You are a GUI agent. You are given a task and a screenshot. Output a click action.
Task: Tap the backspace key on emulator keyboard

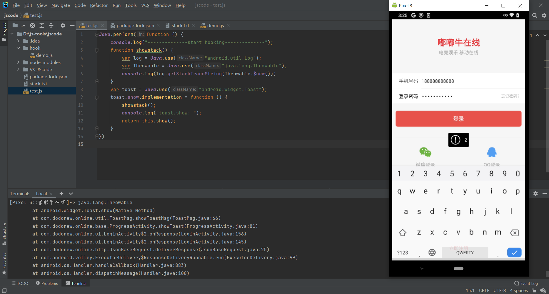tap(514, 233)
